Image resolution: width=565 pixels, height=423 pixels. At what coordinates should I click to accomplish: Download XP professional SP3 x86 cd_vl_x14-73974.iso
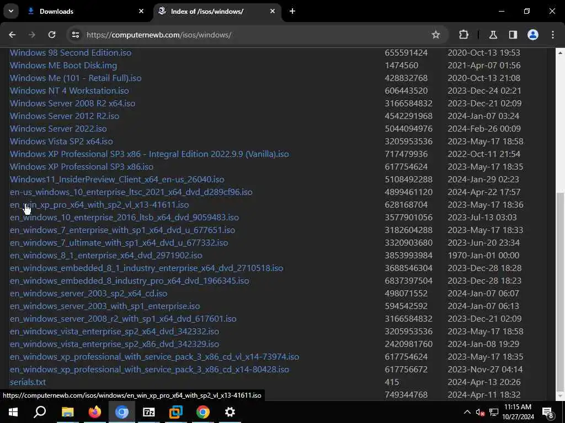[154, 357]
